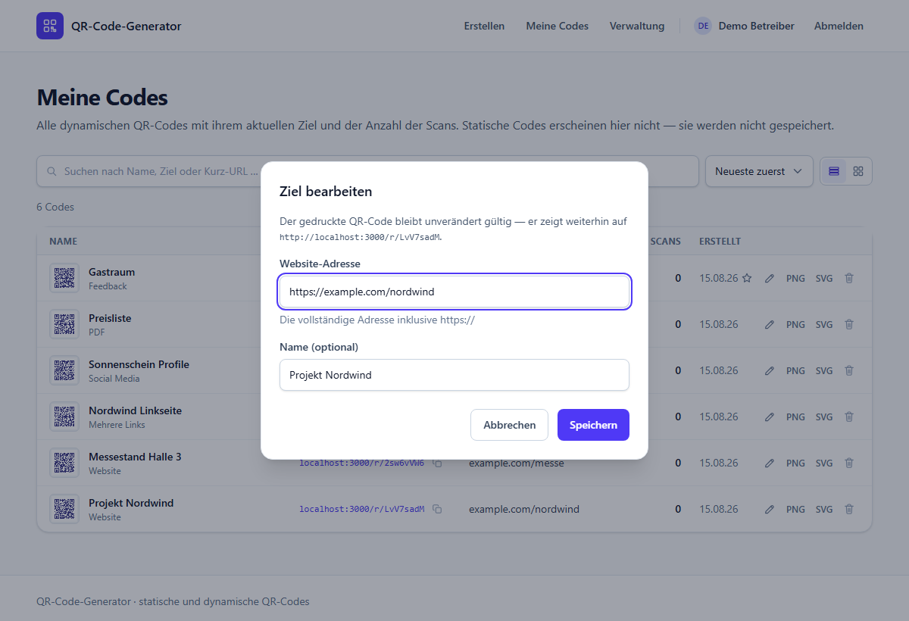909x621 pixels.
Task: Open the Erstellen navigation item
Action: tap(485, 26)
